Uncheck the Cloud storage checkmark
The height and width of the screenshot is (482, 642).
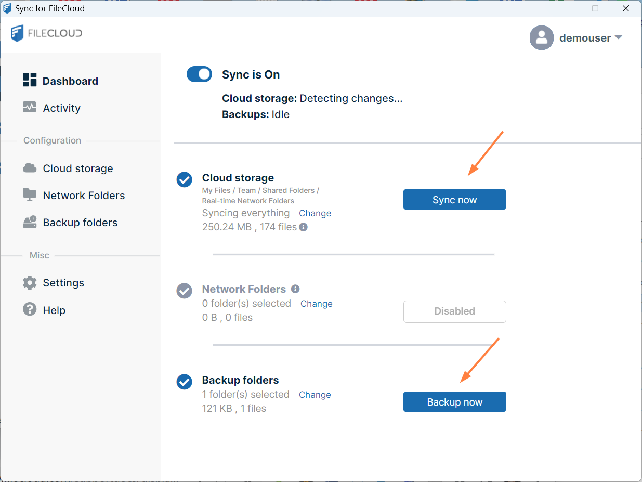click(x=185, y=180)
